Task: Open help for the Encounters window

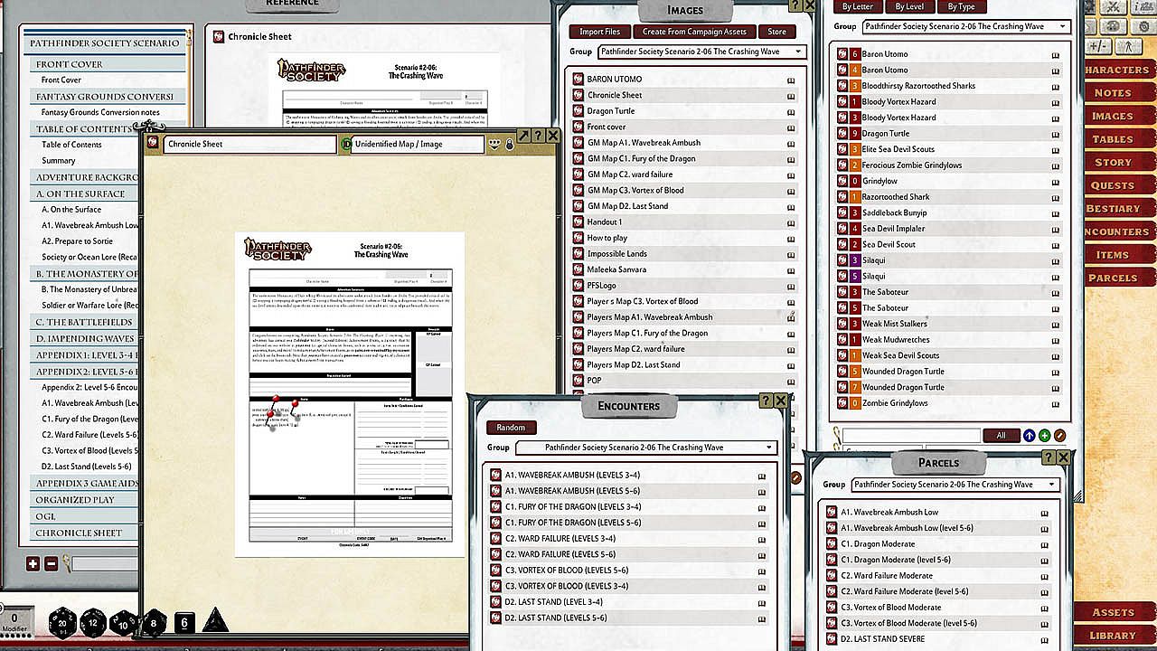Action: click(x=766, y=401)
